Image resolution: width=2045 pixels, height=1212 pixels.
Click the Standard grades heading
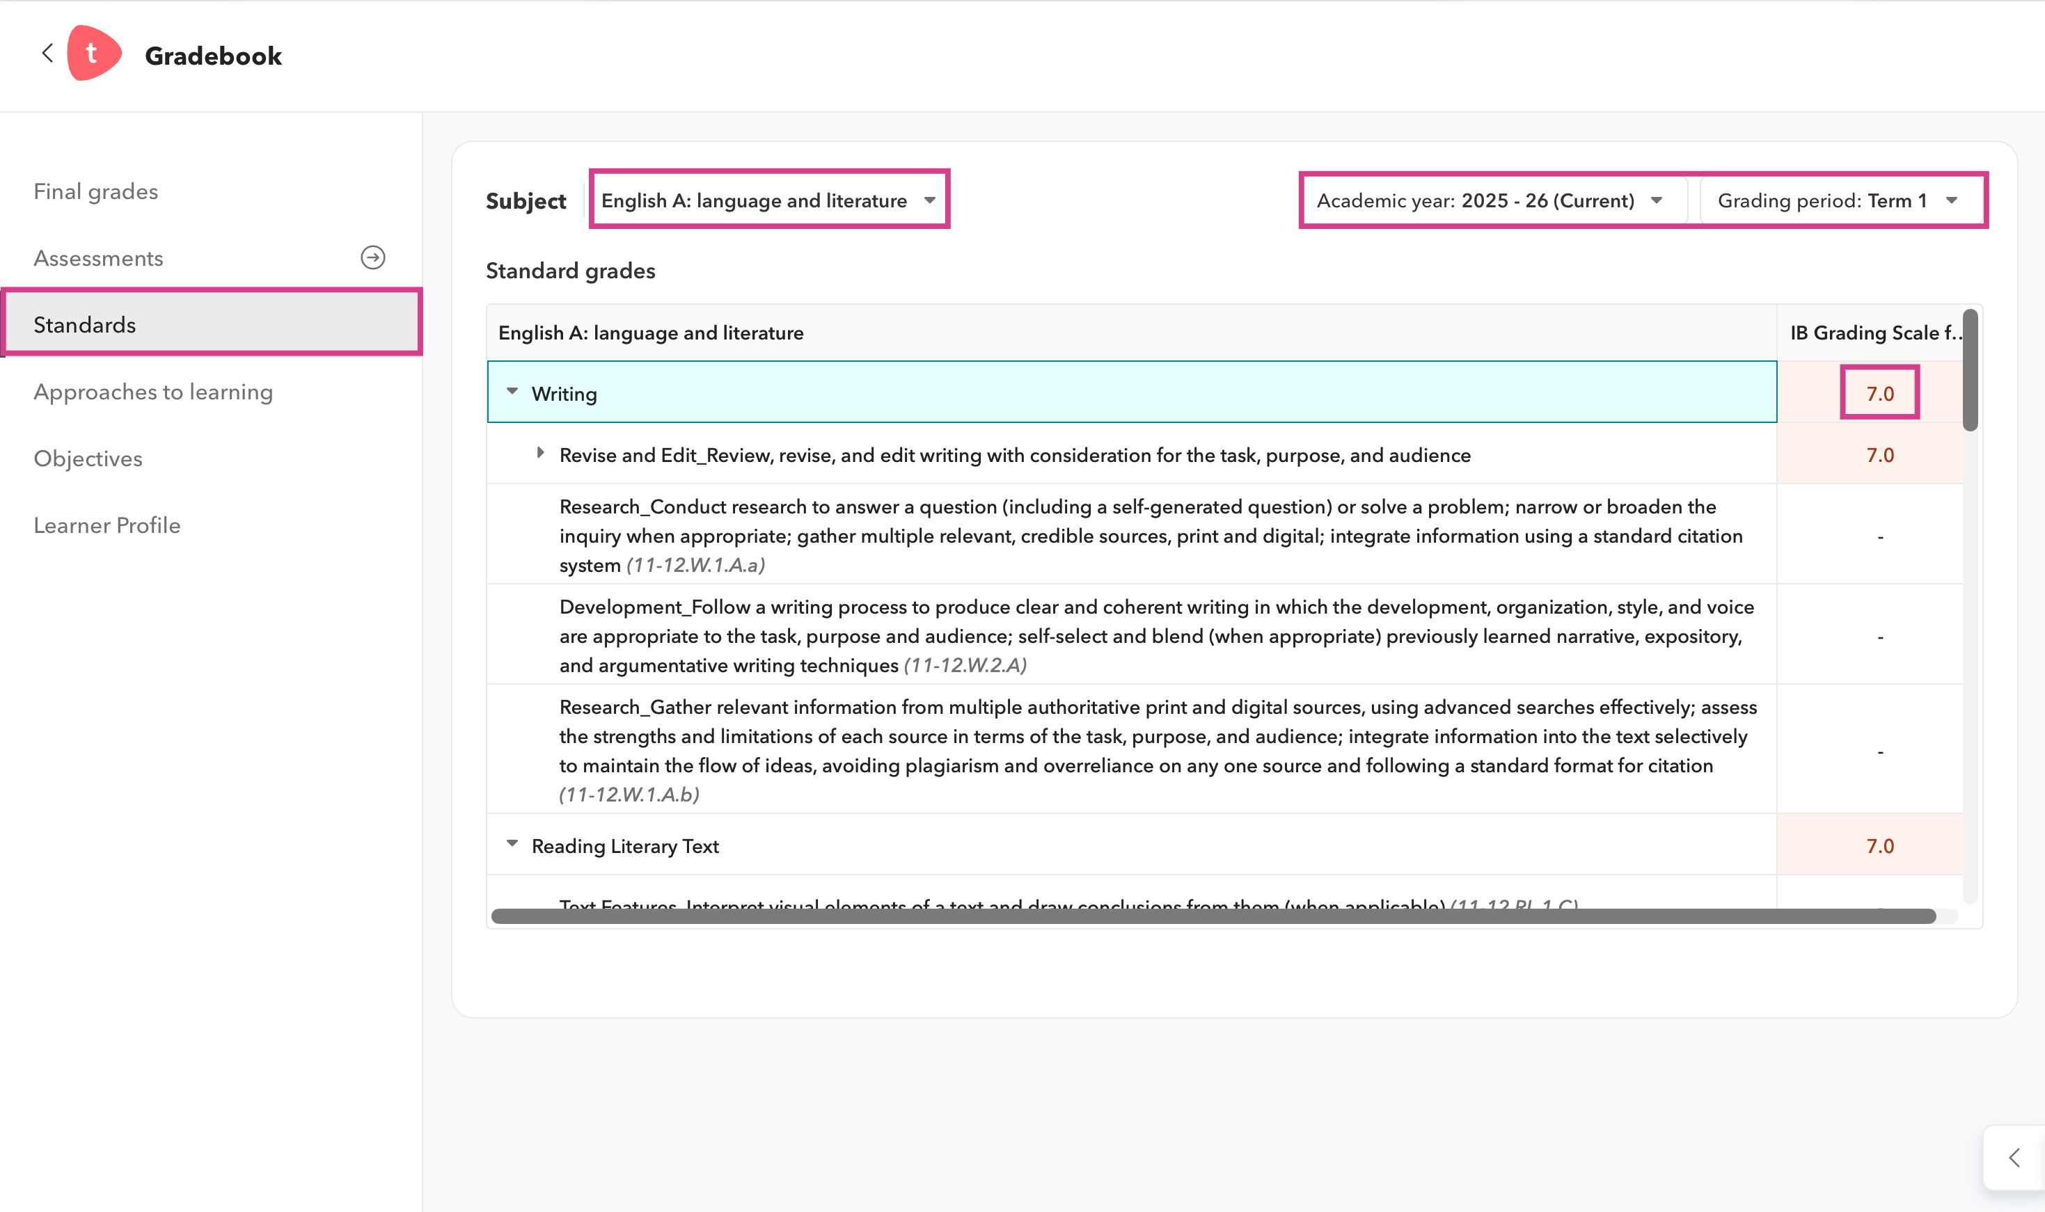coord(570,271)
